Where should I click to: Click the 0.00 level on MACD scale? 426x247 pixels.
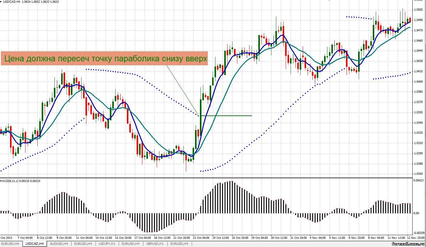click(417, 213)
